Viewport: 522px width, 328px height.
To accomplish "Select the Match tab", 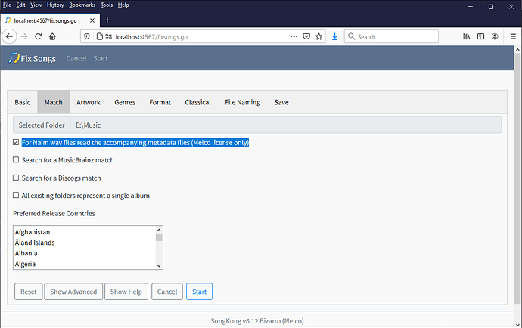I will (53, 102).
